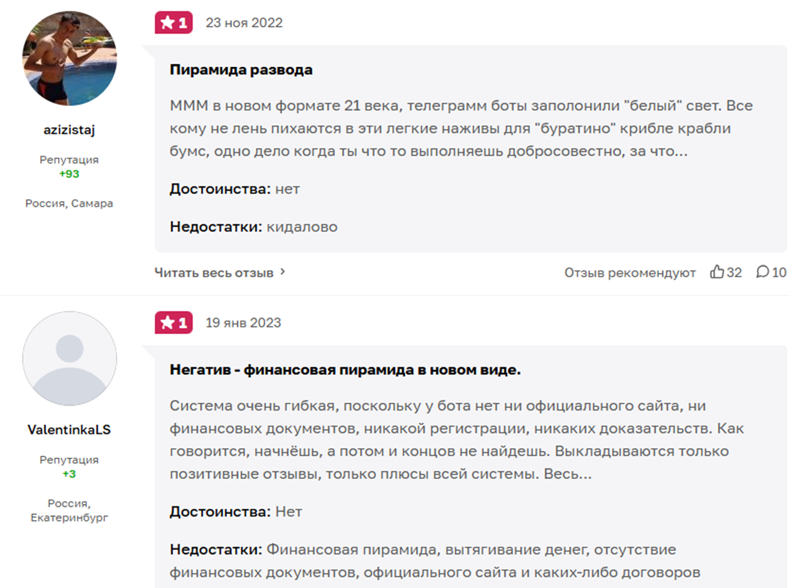This screenshot has width=790, height=588.
Task: Click the chevron after Читать весь отзыв
Action: coord(282,273)
